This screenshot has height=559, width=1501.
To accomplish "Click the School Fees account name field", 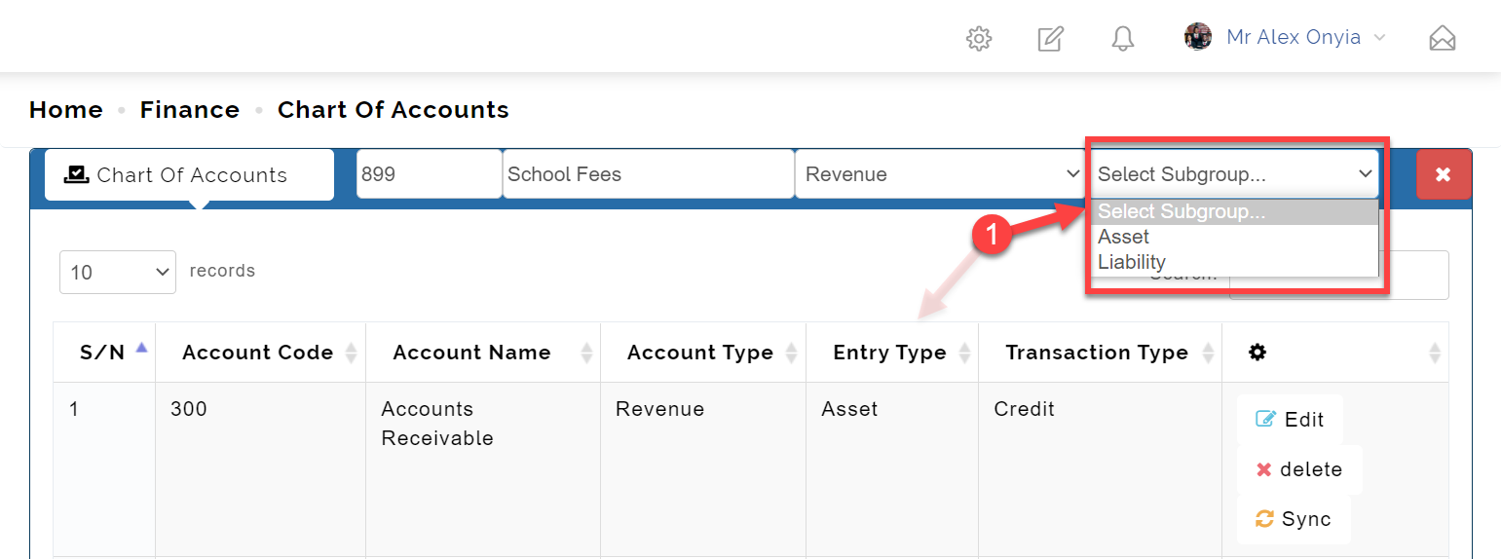I will pos(648,174).
